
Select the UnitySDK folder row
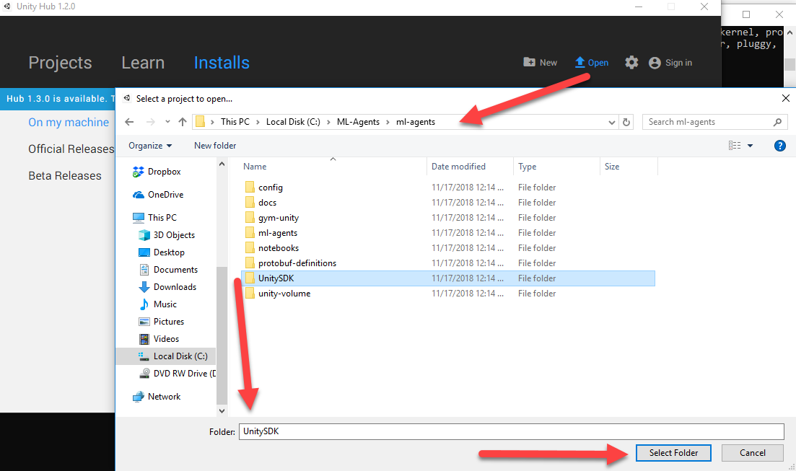447,278
